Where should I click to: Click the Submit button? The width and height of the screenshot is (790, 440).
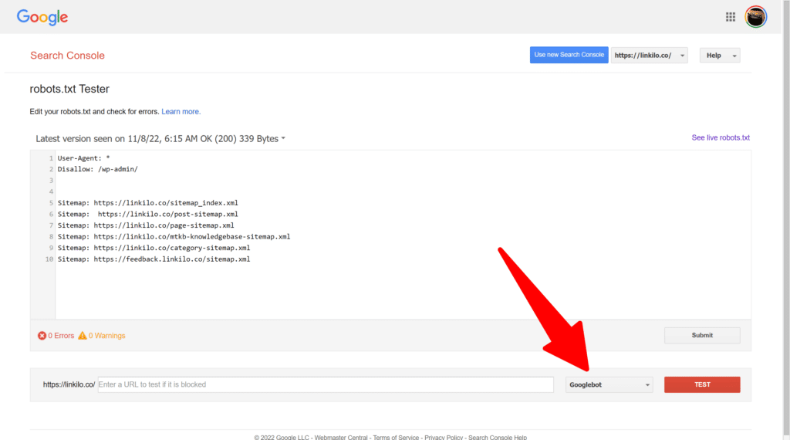click(x=702, y=335)
